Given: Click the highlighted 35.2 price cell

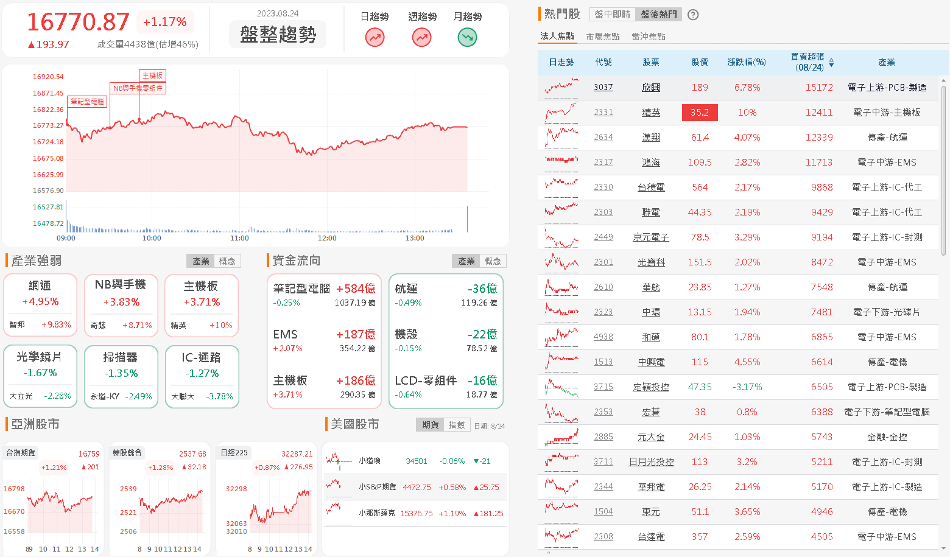Looking at the screenshot, I should [700, 113].
